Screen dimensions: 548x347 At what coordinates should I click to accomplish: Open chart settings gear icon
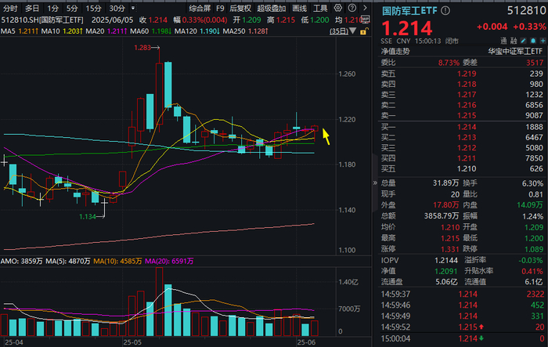pos(337,8)
